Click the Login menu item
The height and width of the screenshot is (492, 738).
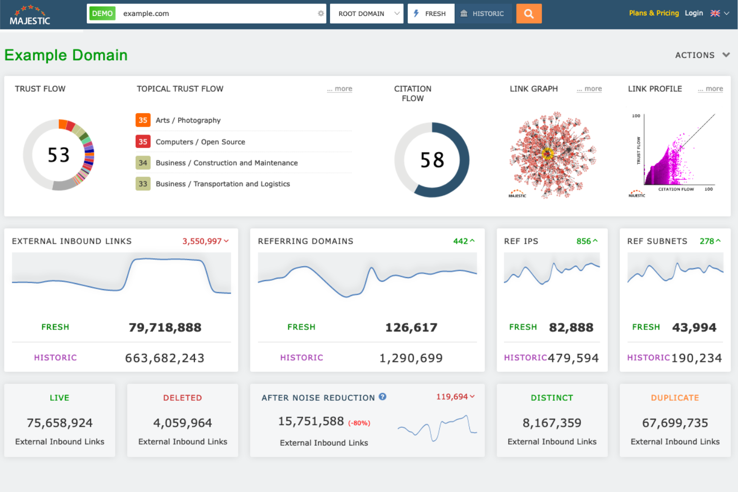[x=694, y=13]
